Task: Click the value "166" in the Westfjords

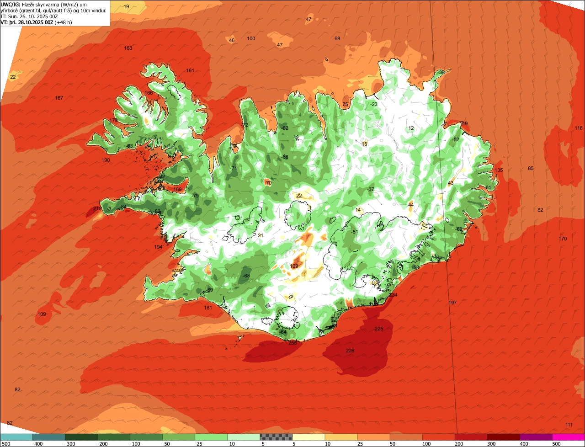Action: pyautogui.click(x=149, y=93)
